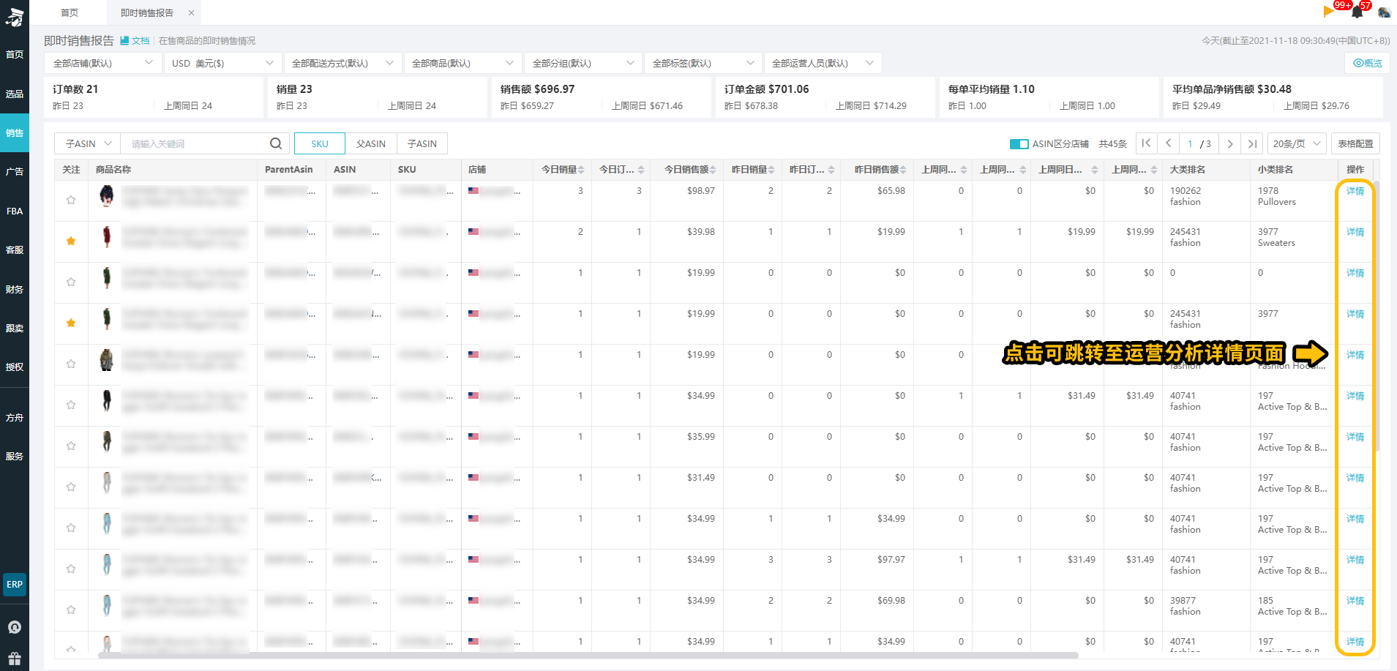This screenshot has height=671, width=1397.
Task: Favorite the $31.49 today's sales row
Action: click(71, 487)
